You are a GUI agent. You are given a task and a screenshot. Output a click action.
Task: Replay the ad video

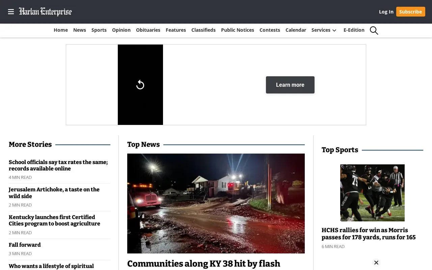[140, 85]
